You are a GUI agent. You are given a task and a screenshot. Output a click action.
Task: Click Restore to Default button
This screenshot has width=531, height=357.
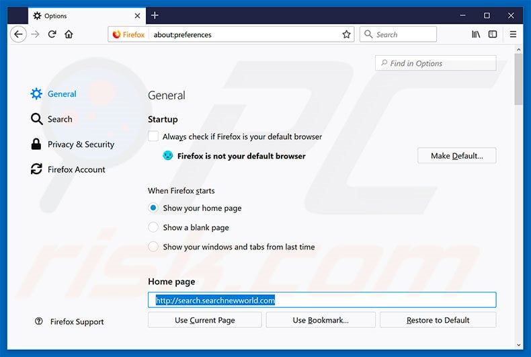click(x=438, y=320)
